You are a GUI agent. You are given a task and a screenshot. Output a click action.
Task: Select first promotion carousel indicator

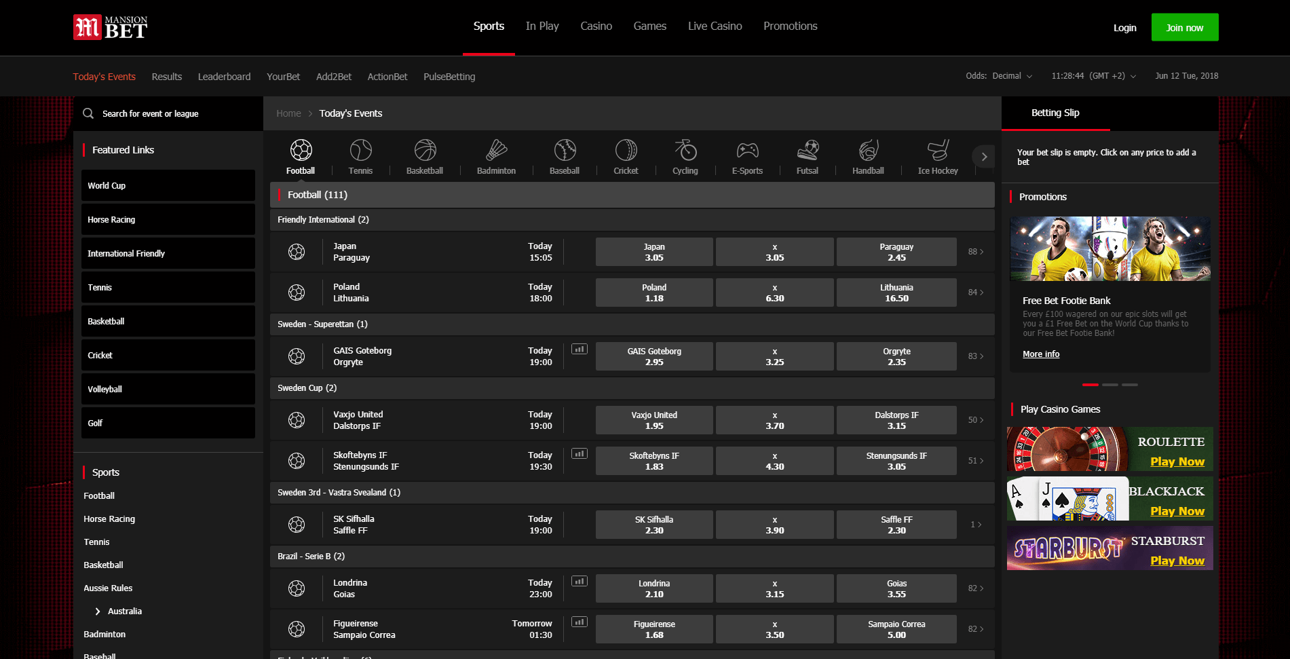pos(1090,385)
